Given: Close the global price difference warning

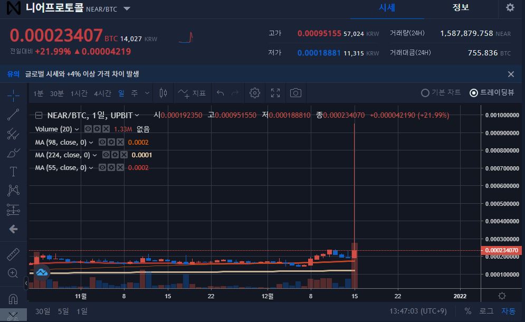Looking at the screenshot, I should (x=511, y=74).
